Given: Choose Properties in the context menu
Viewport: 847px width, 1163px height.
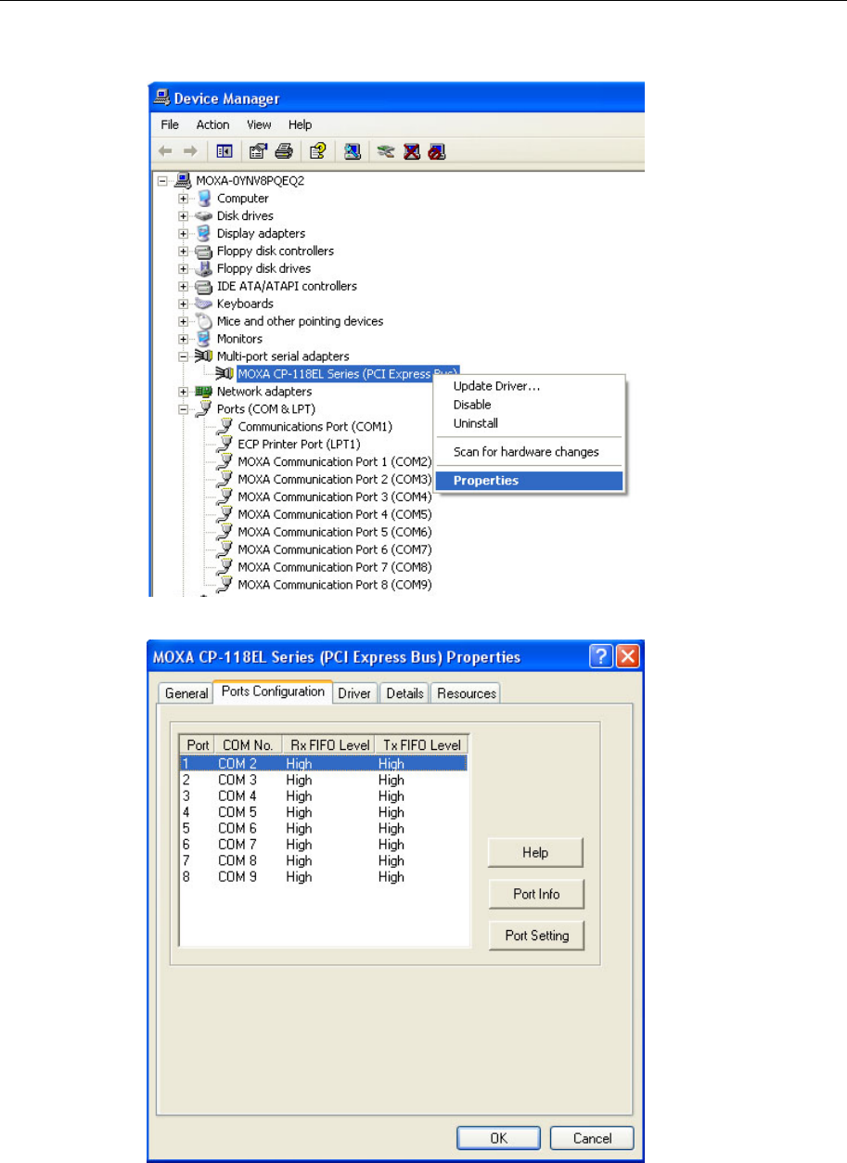Looking at the screenshot, I should pyautogui.click(x=531, y=481).
